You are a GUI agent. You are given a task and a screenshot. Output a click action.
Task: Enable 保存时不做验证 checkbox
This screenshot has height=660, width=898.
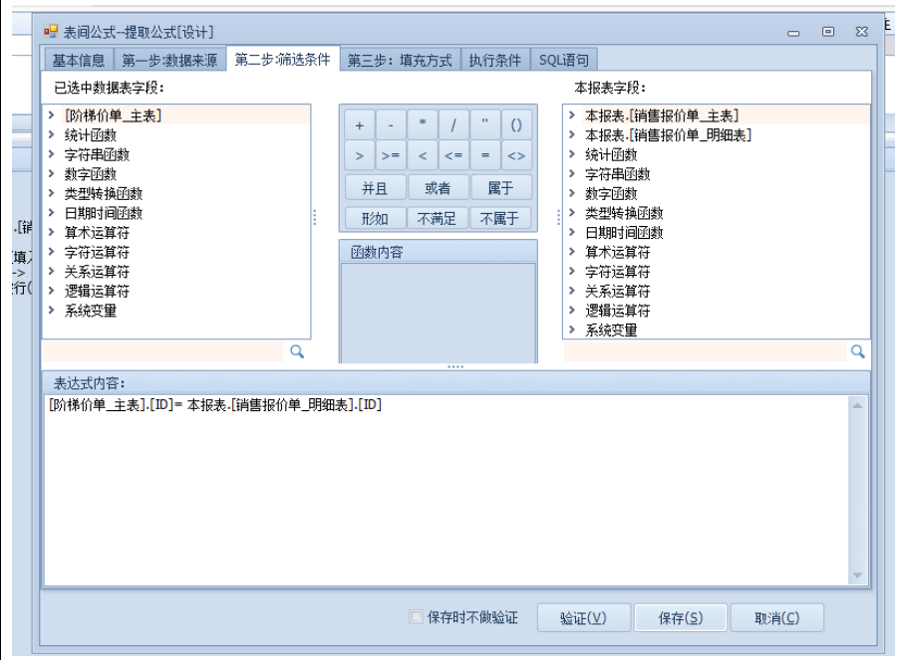[x=417, y=617]
